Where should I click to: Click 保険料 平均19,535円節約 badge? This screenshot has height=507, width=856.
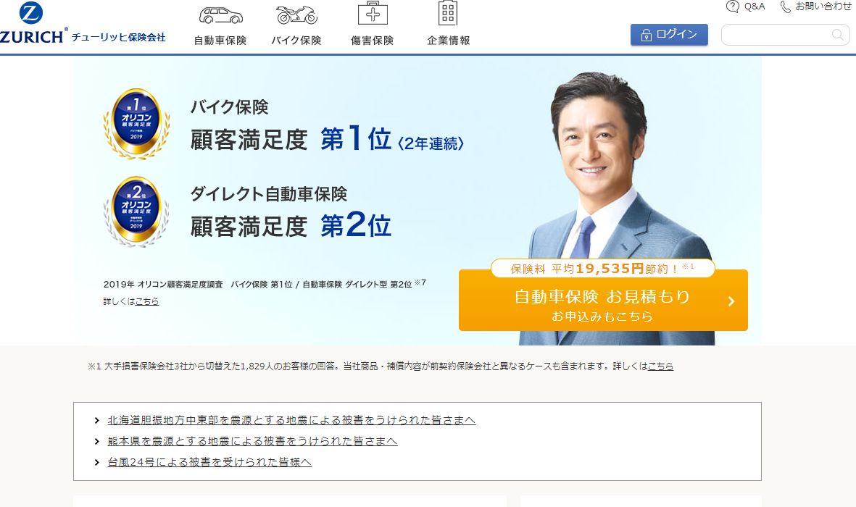click(603, 269)
